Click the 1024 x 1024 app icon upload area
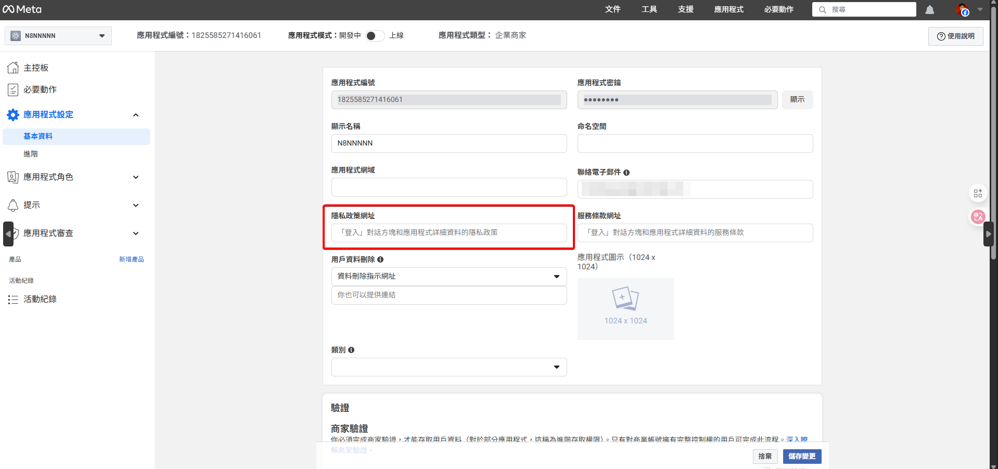998x469 pixels. (625, 308)
